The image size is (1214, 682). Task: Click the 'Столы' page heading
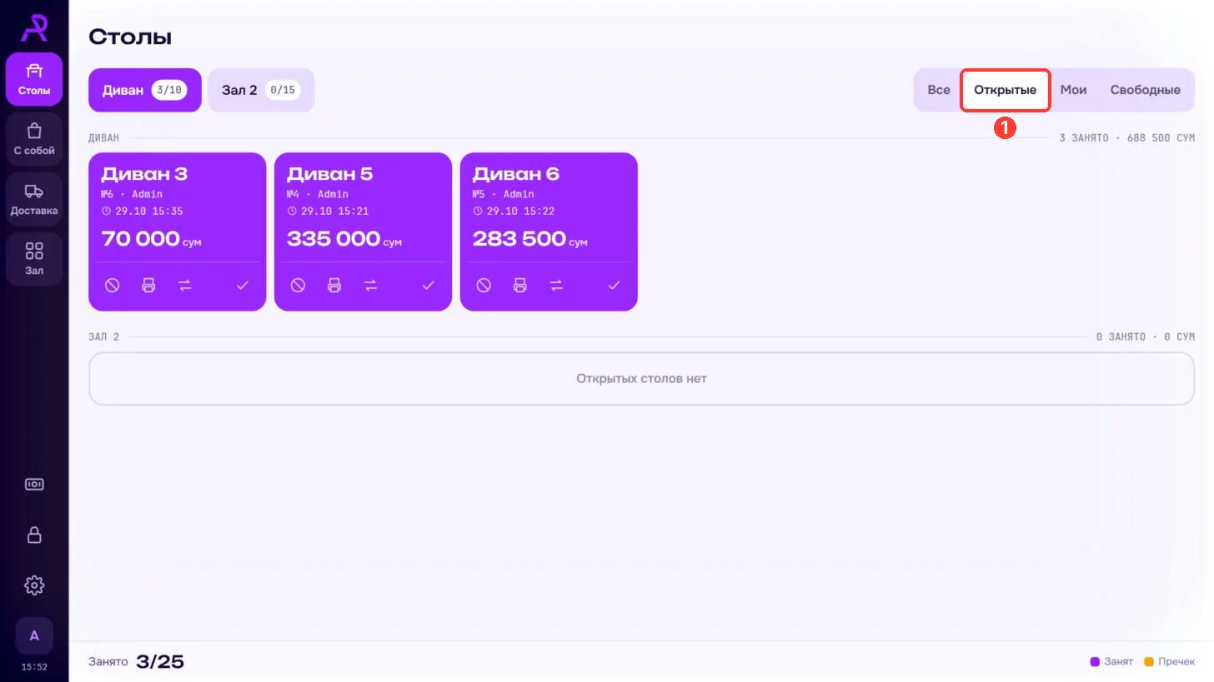point(130,37)
